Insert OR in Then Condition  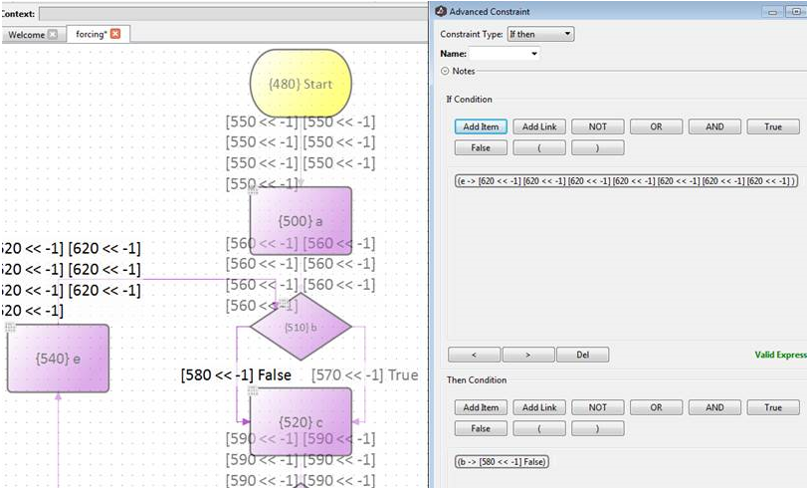tap(657, 407)
